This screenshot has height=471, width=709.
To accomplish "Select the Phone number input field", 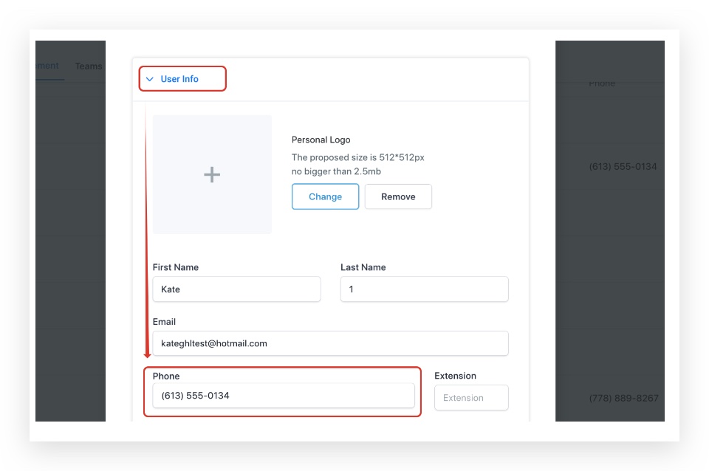I will (x=283, y=396).
